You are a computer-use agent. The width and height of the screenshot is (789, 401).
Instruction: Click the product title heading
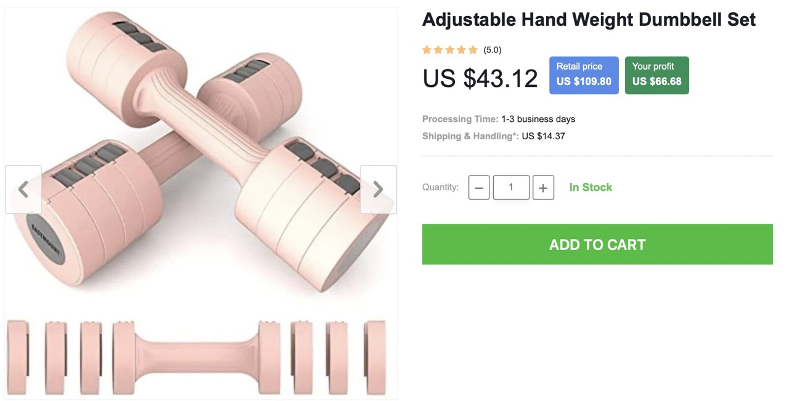coord(589,19)
